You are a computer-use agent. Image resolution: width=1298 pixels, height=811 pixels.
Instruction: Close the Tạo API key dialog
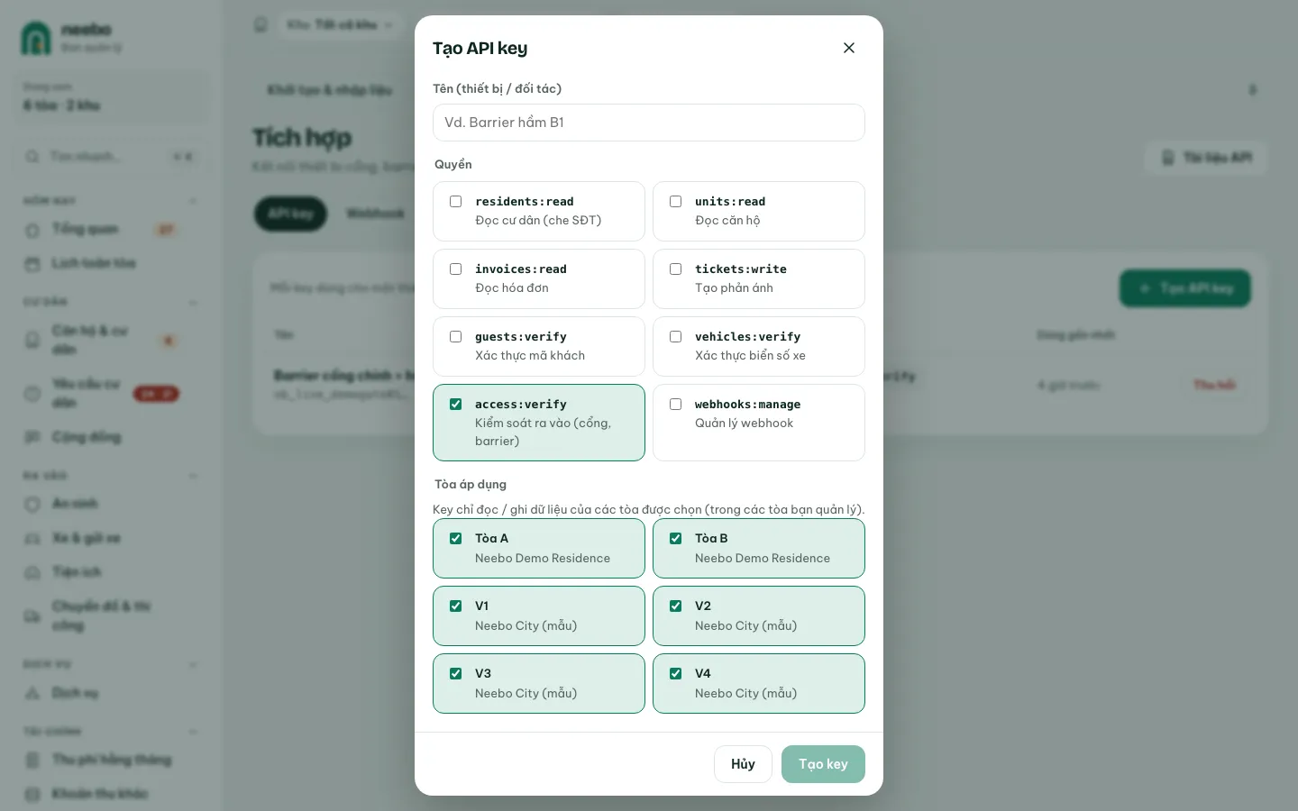point(848,48)
